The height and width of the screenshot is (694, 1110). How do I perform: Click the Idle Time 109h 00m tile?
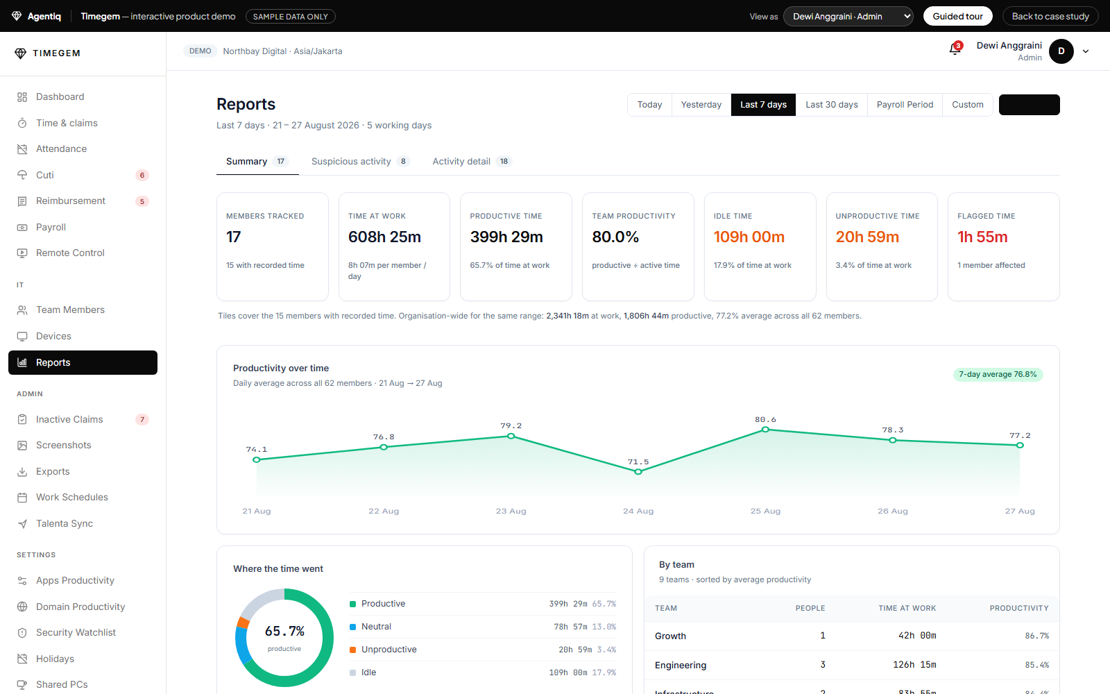tap(760, 246)
